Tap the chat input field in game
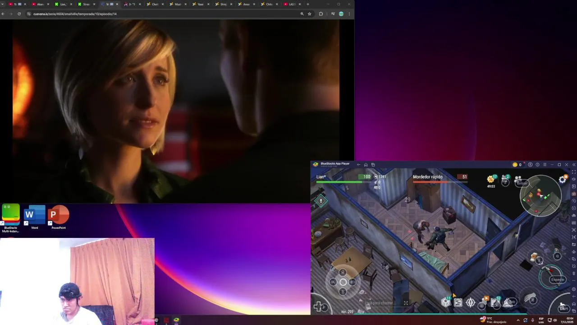This screenshot has height=325, width=577. (x=380, y=303)
